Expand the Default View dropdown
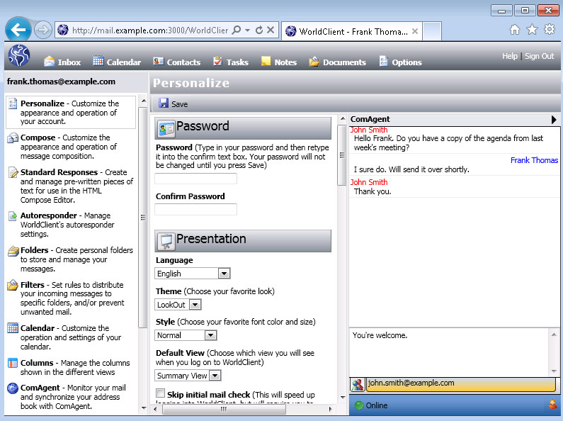The height and width of the screenshot is (421, 563). pos(215,376)
